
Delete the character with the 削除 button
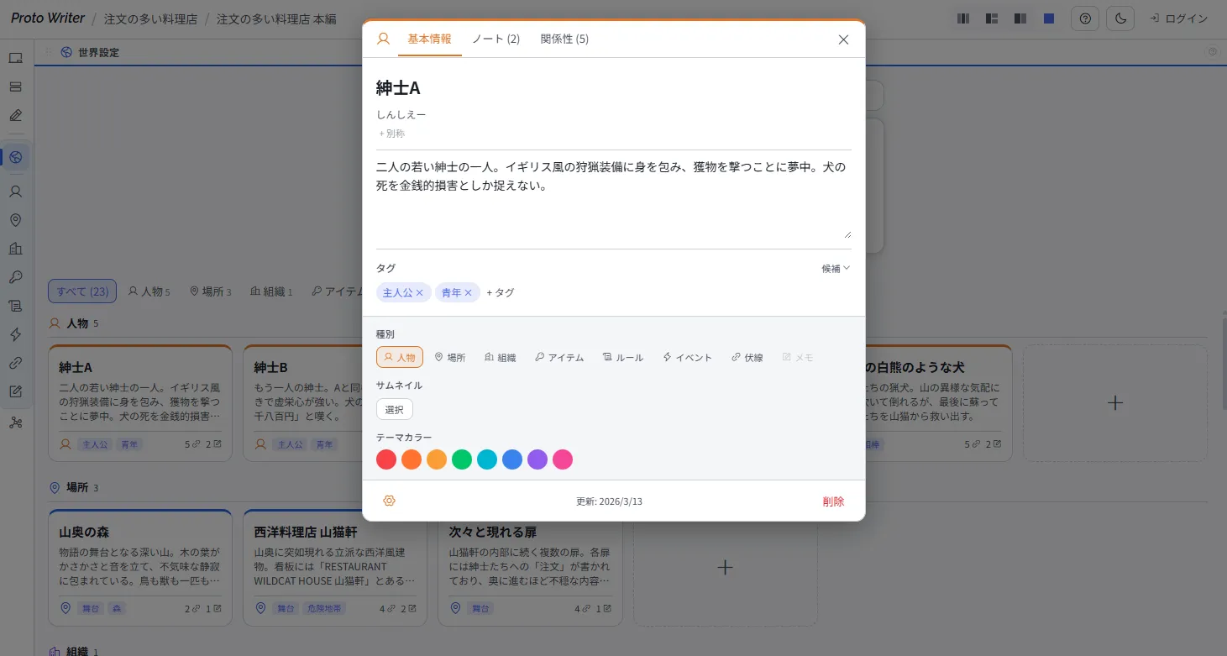click(x=833, y=501)
